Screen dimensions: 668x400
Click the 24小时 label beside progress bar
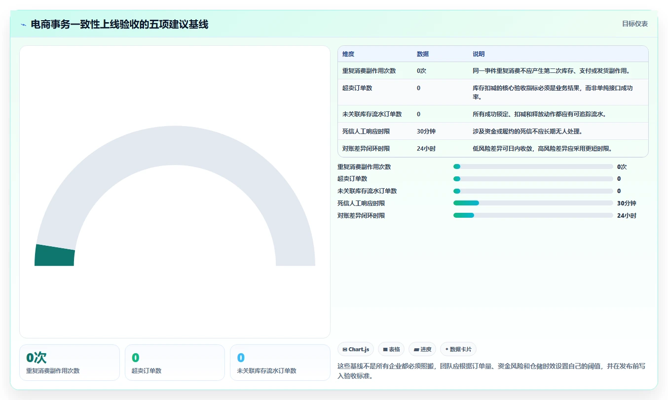(627, 216)
